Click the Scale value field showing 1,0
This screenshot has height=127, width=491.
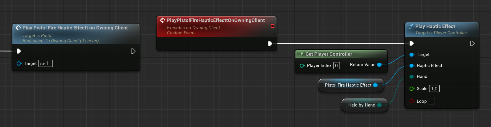(434, 89)
